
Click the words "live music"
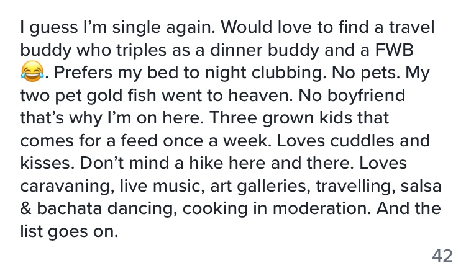tap(175, 186)
